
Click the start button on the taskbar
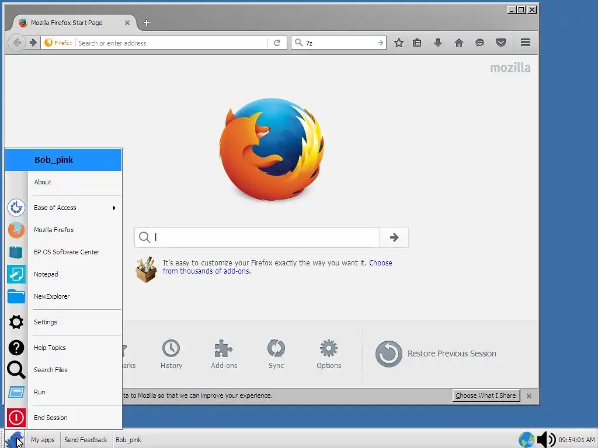(15, 440)
